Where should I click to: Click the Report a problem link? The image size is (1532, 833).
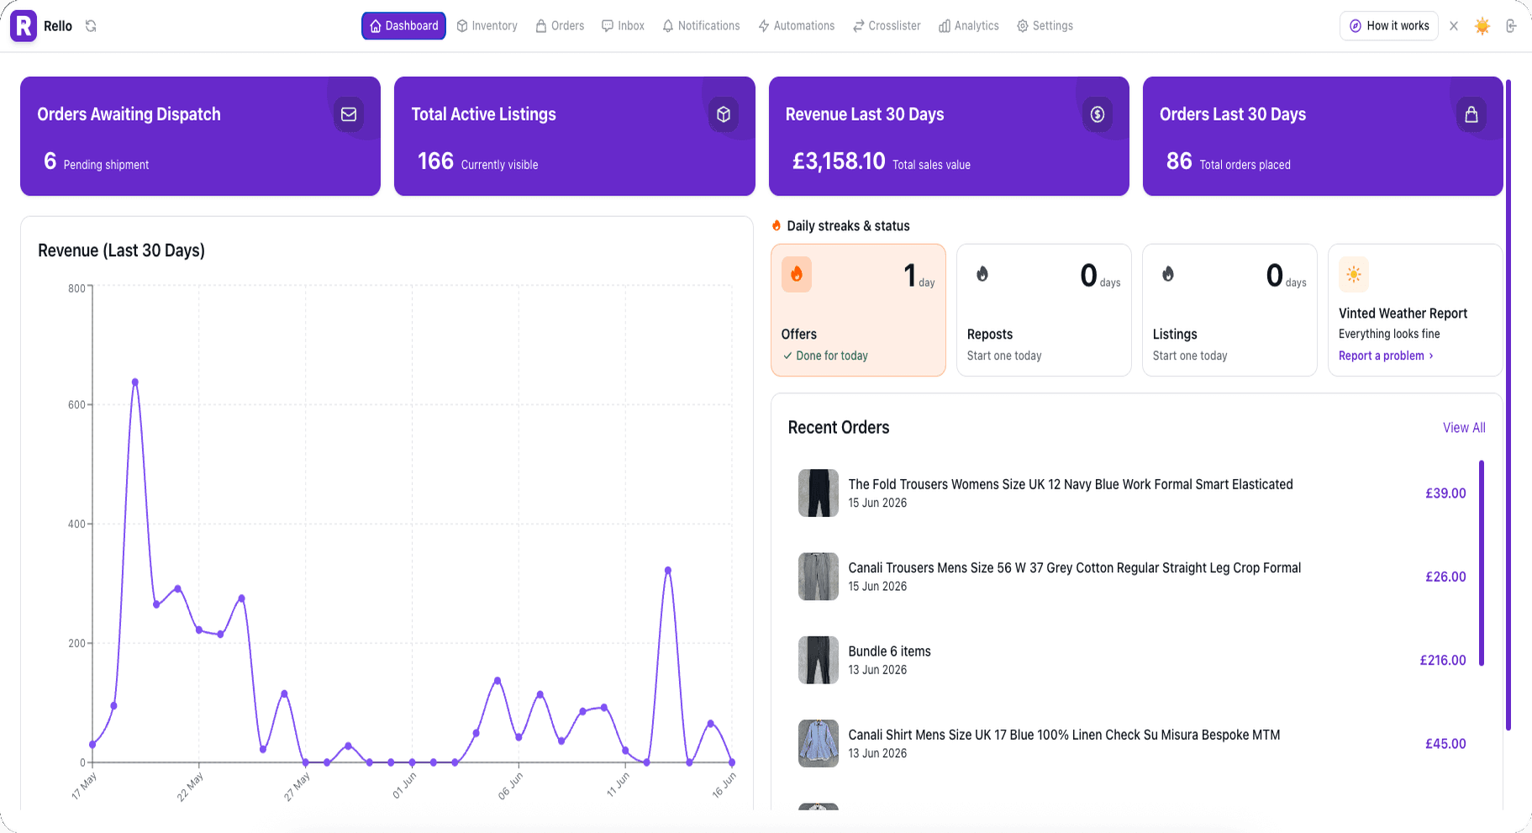point(1386,356)
